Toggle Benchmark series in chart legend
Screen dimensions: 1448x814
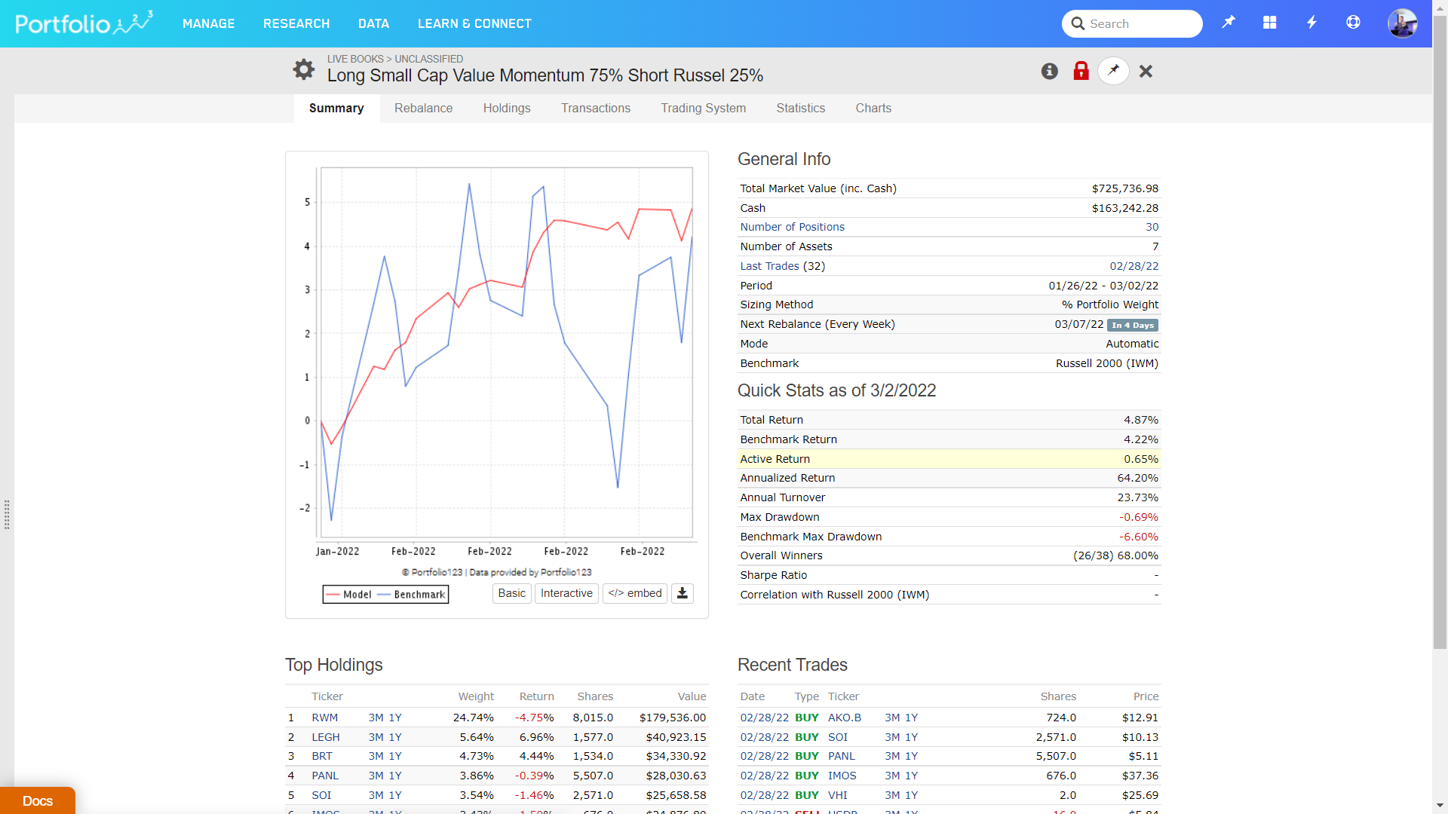click(412, 595)
